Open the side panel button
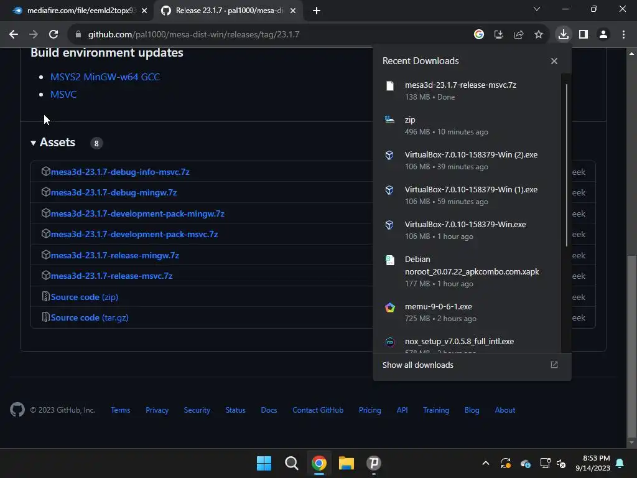The image size is (637, 478). point(584,35)
